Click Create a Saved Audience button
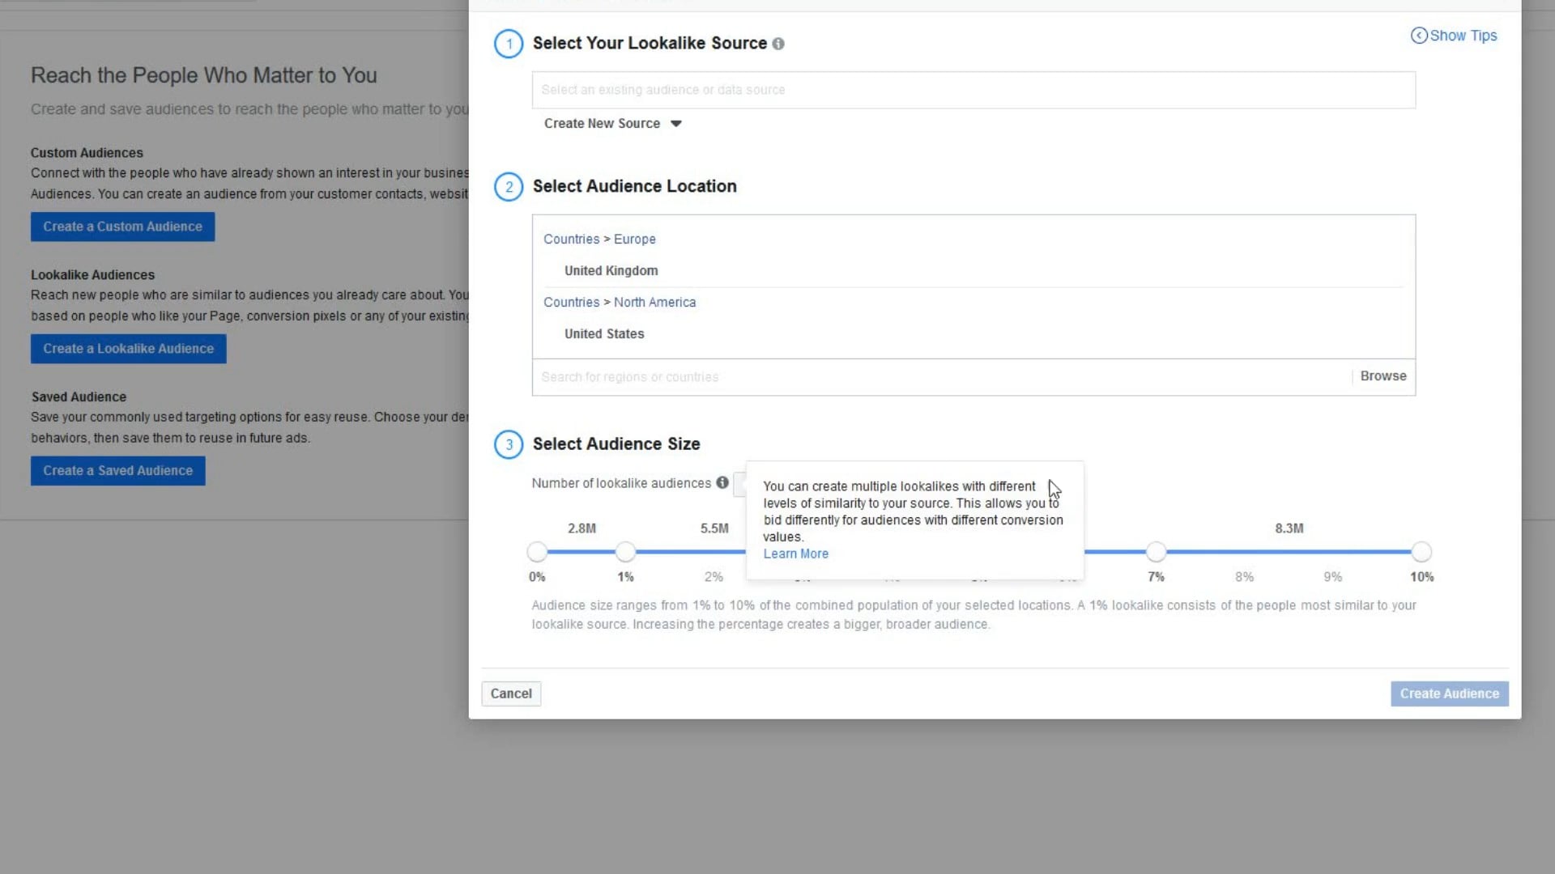The width and height of the screenshot is (1555, 874). 118,471
